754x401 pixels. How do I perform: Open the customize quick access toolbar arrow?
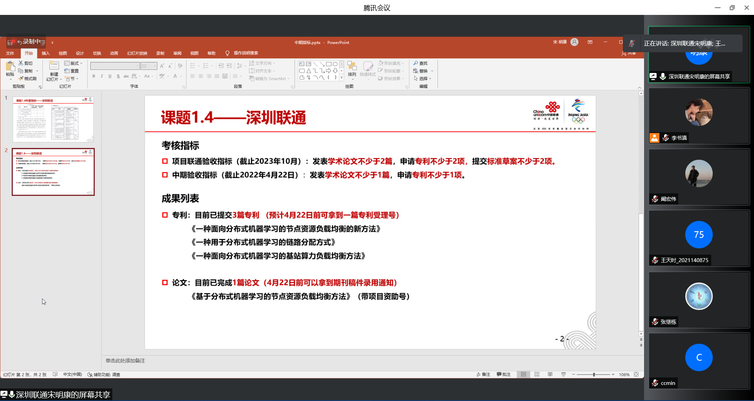pos(52,42)
